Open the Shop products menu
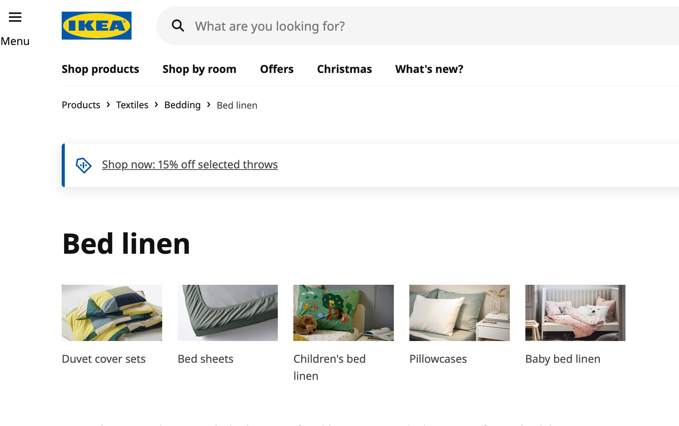679x426 pixels. click(100, 69)
